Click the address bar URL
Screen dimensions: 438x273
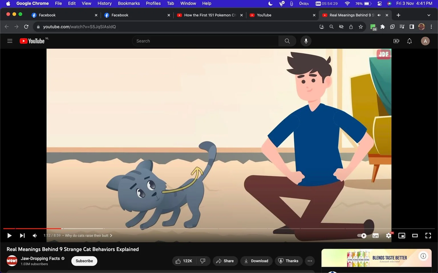(79, 26)
